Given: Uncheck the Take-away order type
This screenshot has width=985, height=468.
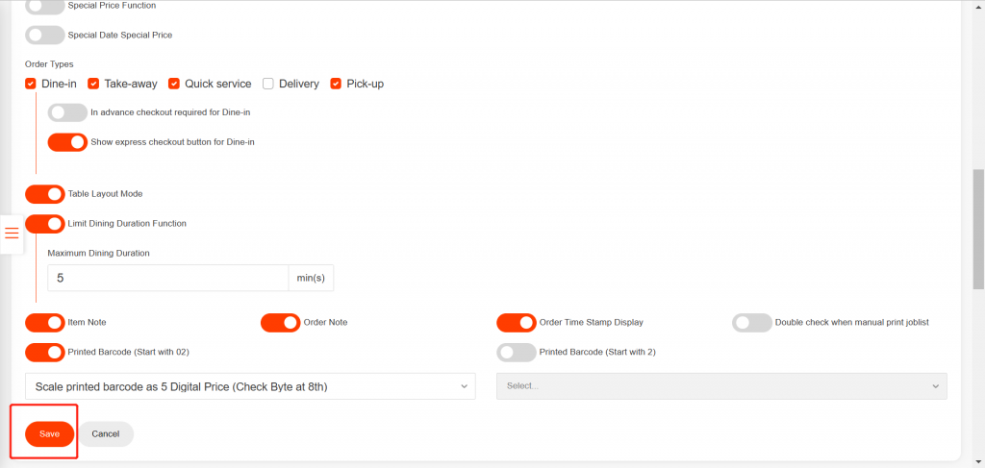Looking at the screenshot, I should (93, 84).
